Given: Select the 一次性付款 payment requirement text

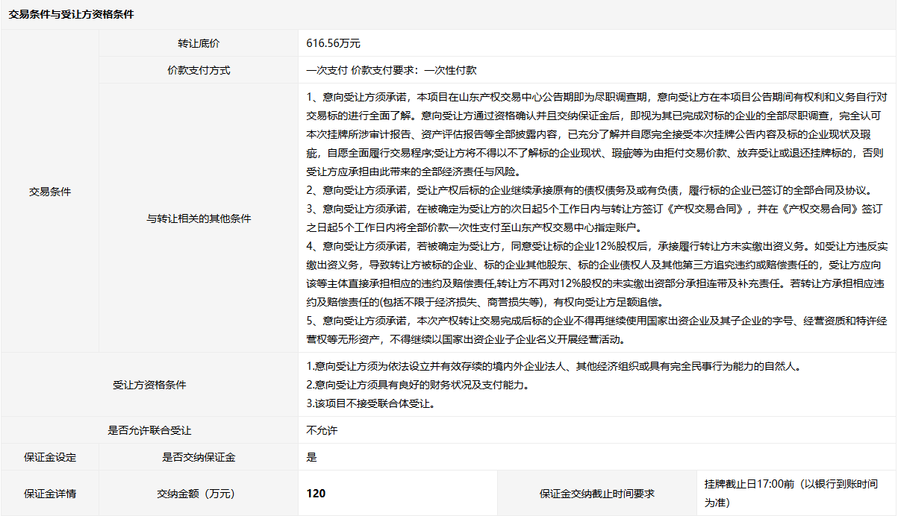Looking at the screenshot, I should click(x=450, y=70).
